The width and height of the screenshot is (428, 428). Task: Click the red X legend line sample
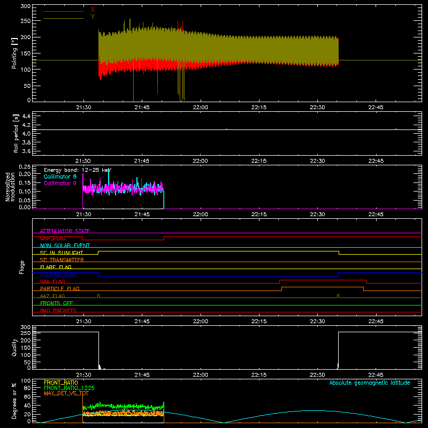coord(64,11)
